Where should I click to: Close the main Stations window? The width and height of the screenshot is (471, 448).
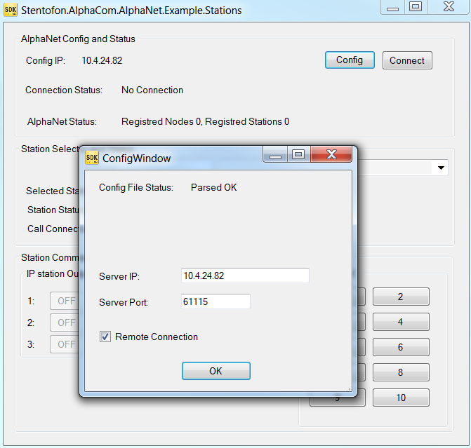click(449, 6)
